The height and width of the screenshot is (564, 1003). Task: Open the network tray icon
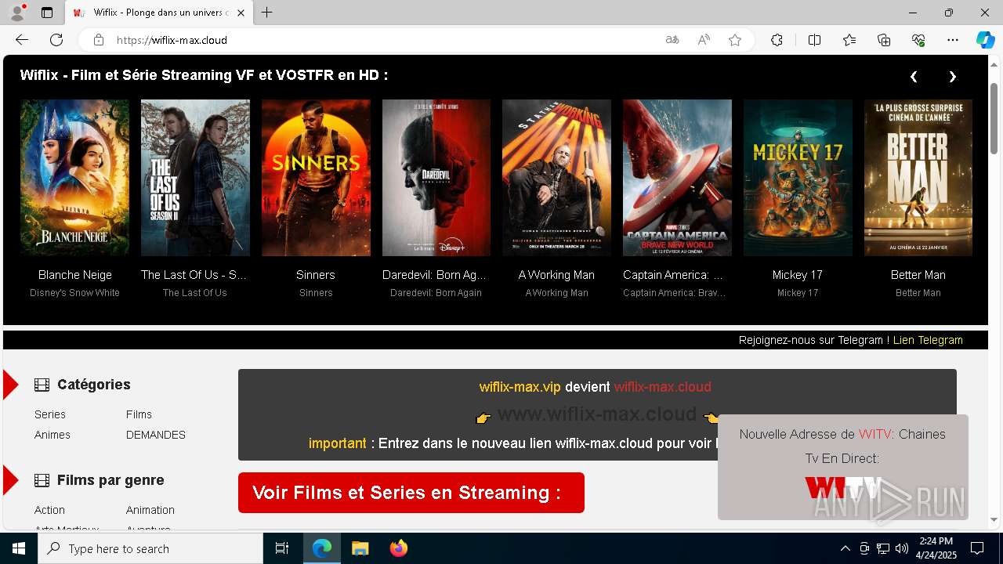883,548
